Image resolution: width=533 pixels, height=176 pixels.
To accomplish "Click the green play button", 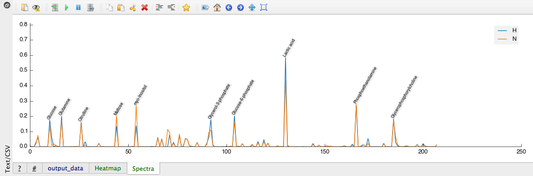I will [x=66, y=7].
